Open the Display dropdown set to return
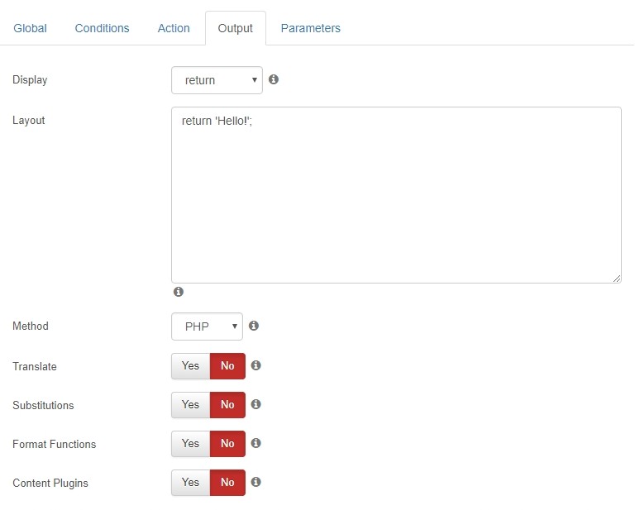 point(217,80)
